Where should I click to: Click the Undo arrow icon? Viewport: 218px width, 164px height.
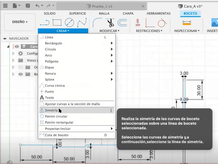(37, 6)
